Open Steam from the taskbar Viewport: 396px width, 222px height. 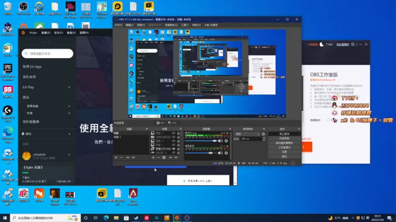click(x=137, y=218)
